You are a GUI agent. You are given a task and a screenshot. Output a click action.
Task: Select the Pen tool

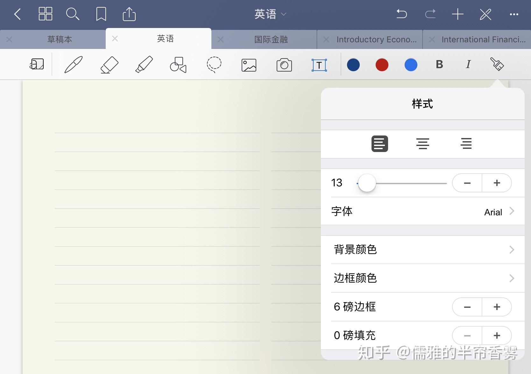tap(73, 65)
